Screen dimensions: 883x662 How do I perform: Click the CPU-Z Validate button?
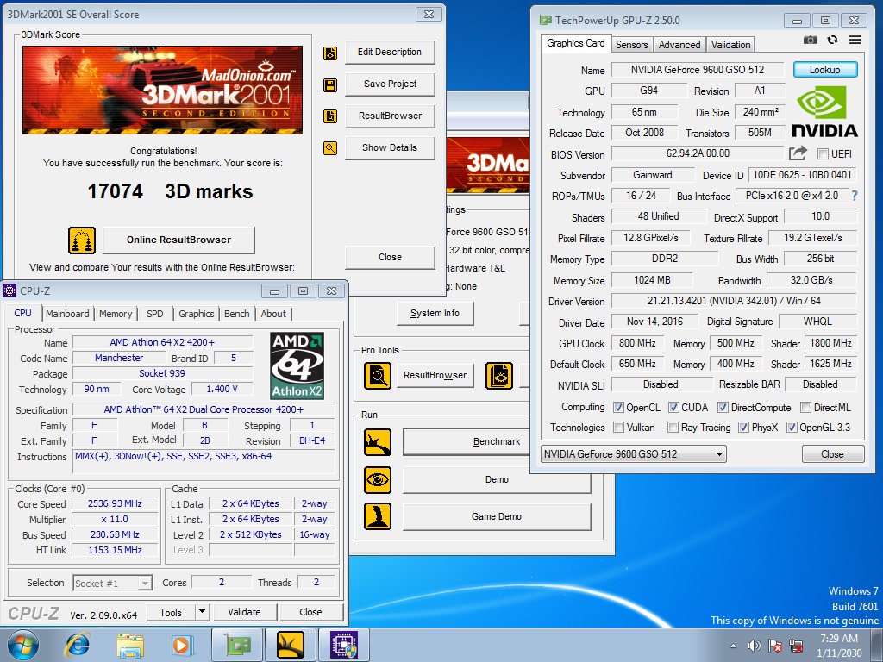pyautogui.click(x=244, y=612)
